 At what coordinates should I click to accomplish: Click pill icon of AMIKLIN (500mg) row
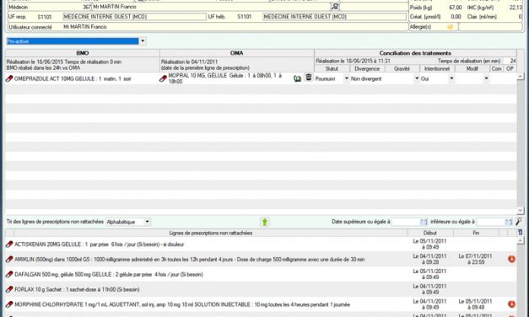(9, 260)
